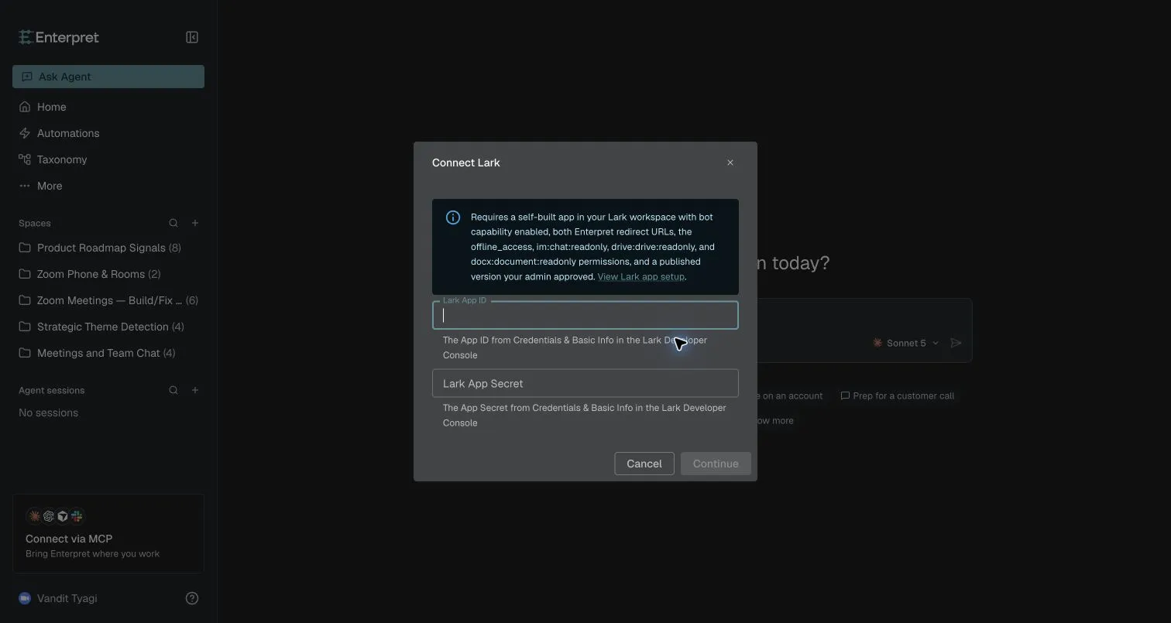Click the "Spaces" section heading
Image resolution: width=1171 pixels, height=623 pixels.
(x=35, y=223)
